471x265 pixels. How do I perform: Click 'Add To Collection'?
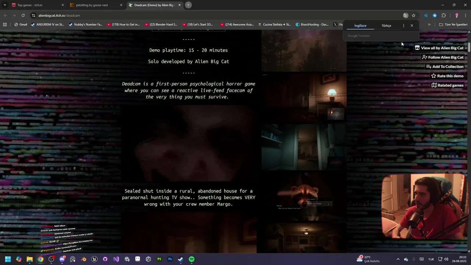pyautogui.click(x=445, y=67)
